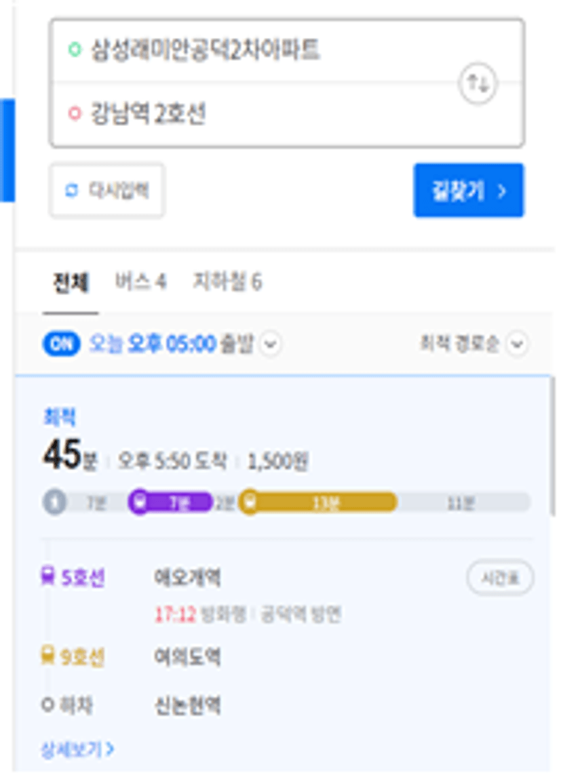The height and width of the screenshot is (777, 561).
Task: Click the purple Line 5 subway icon
Action: tap(47, 576)
